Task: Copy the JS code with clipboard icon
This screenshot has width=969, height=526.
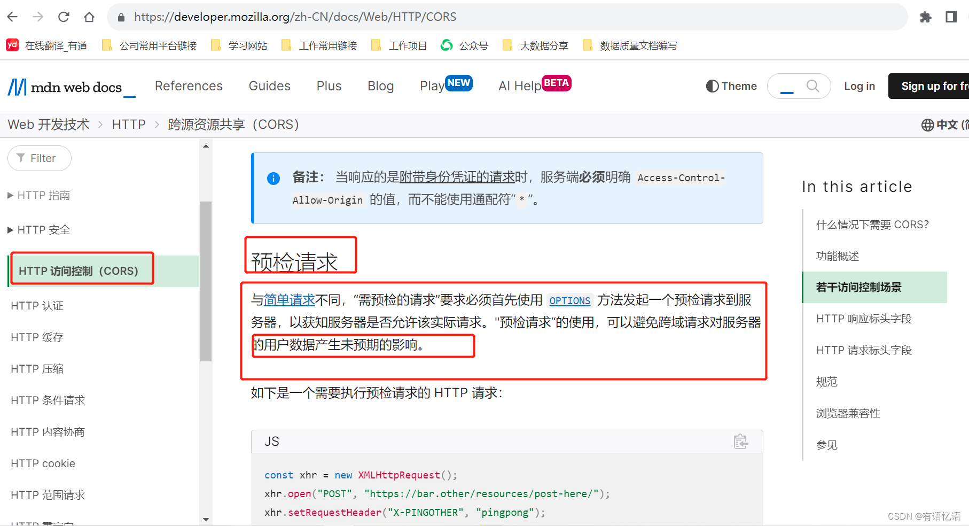Action: 741,442
